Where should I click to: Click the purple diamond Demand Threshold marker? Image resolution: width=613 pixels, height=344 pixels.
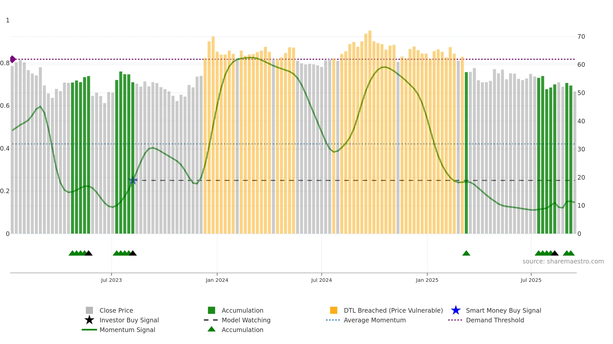pyautogui.click(x=13, y=59)
